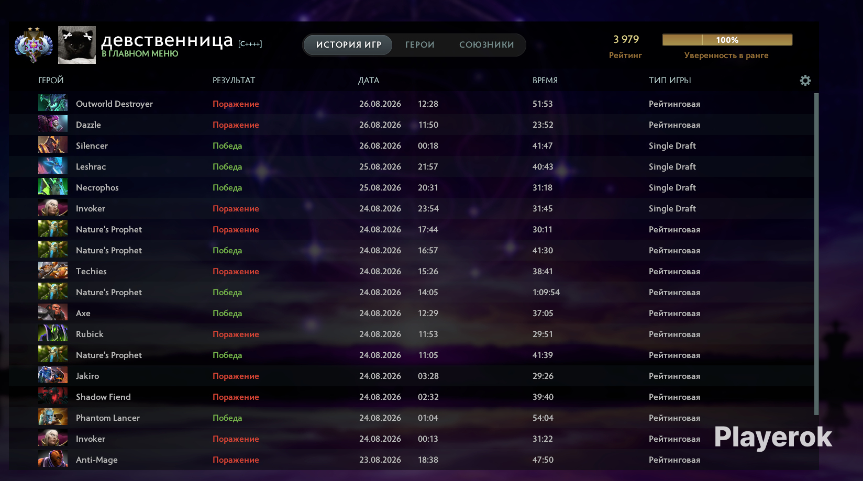Click the rank medal icon beside the avatar

tap(34, 45)
